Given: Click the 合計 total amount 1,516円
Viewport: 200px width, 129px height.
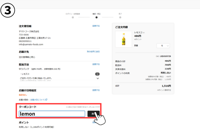Looking at the screenshot, I should pyautogui.click(x=166, y=86).
